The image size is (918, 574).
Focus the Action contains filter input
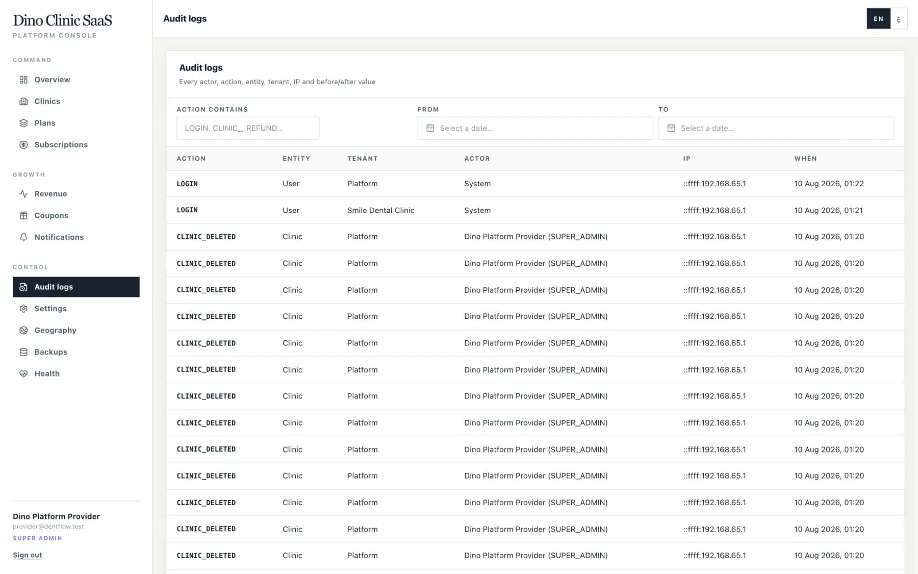point(248,128)
